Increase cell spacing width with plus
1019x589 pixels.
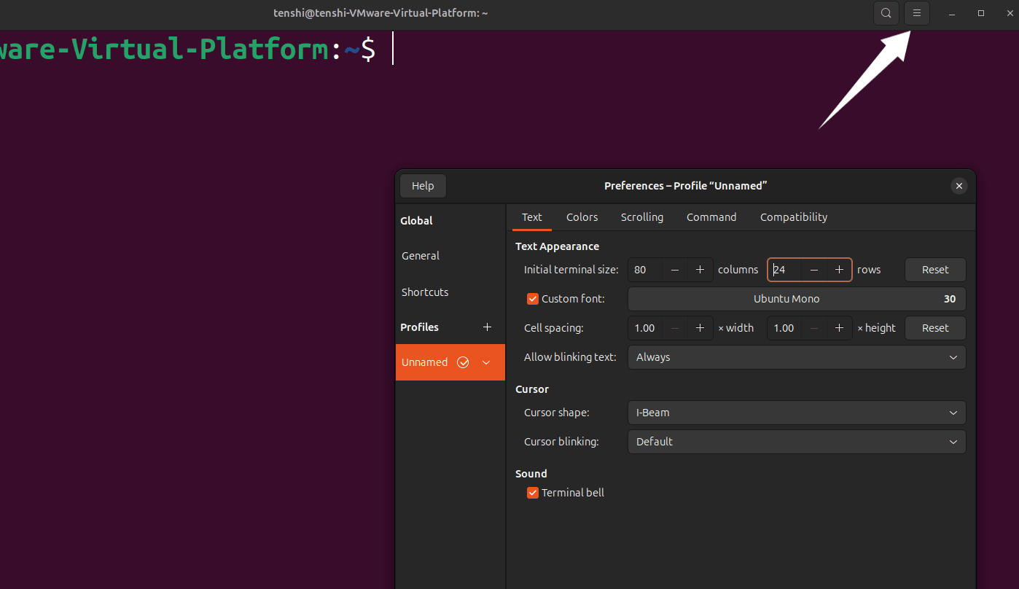[700, 328]
